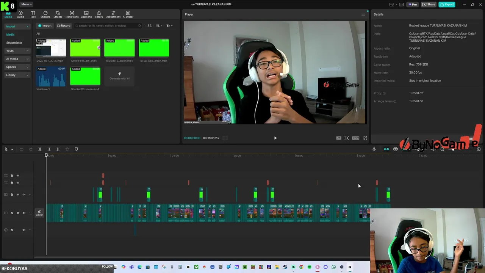Image resolution: width=485 pixels, height=273 pixels.
Task: Click the redo arrow in timeline toolbar
Action: coord(31,149)
